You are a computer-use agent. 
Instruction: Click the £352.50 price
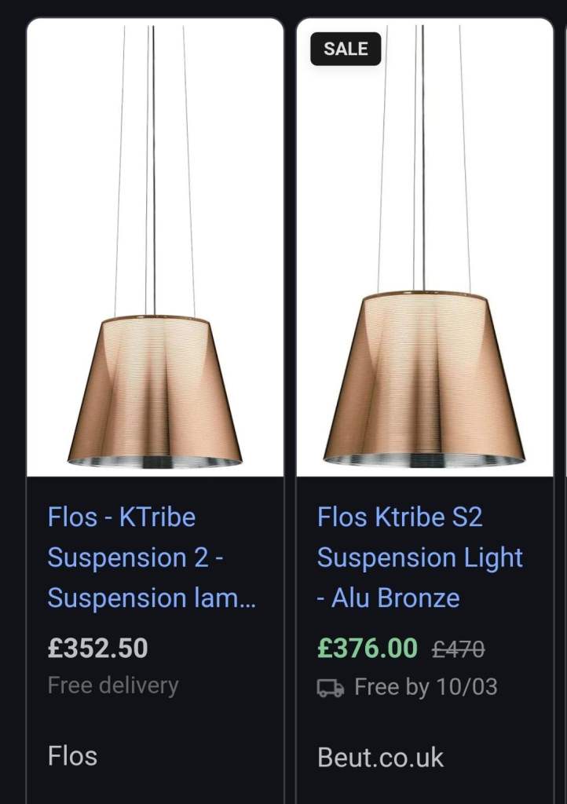[x=97, y=649]
